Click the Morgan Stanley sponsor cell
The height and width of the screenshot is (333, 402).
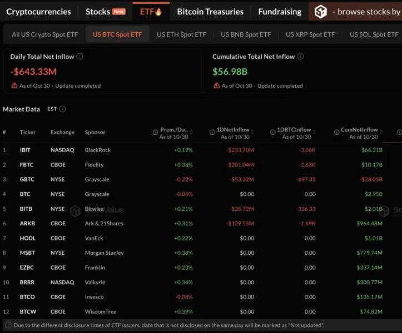[x=104, y=253]
